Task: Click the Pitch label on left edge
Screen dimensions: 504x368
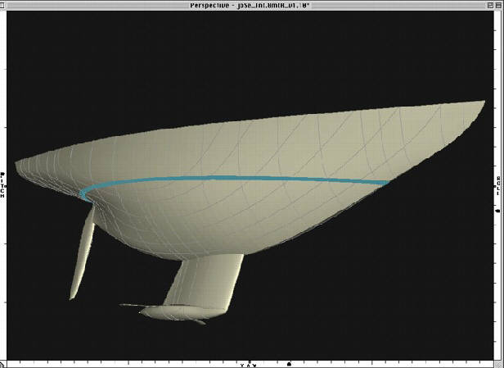Action: pos(3,187)
